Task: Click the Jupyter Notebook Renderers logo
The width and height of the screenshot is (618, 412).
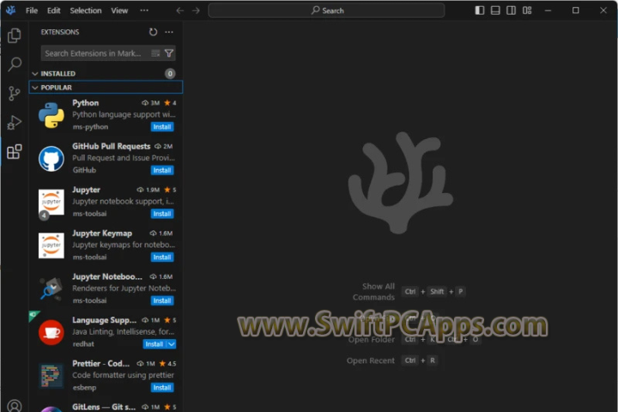Action: [x=51, y=288]
